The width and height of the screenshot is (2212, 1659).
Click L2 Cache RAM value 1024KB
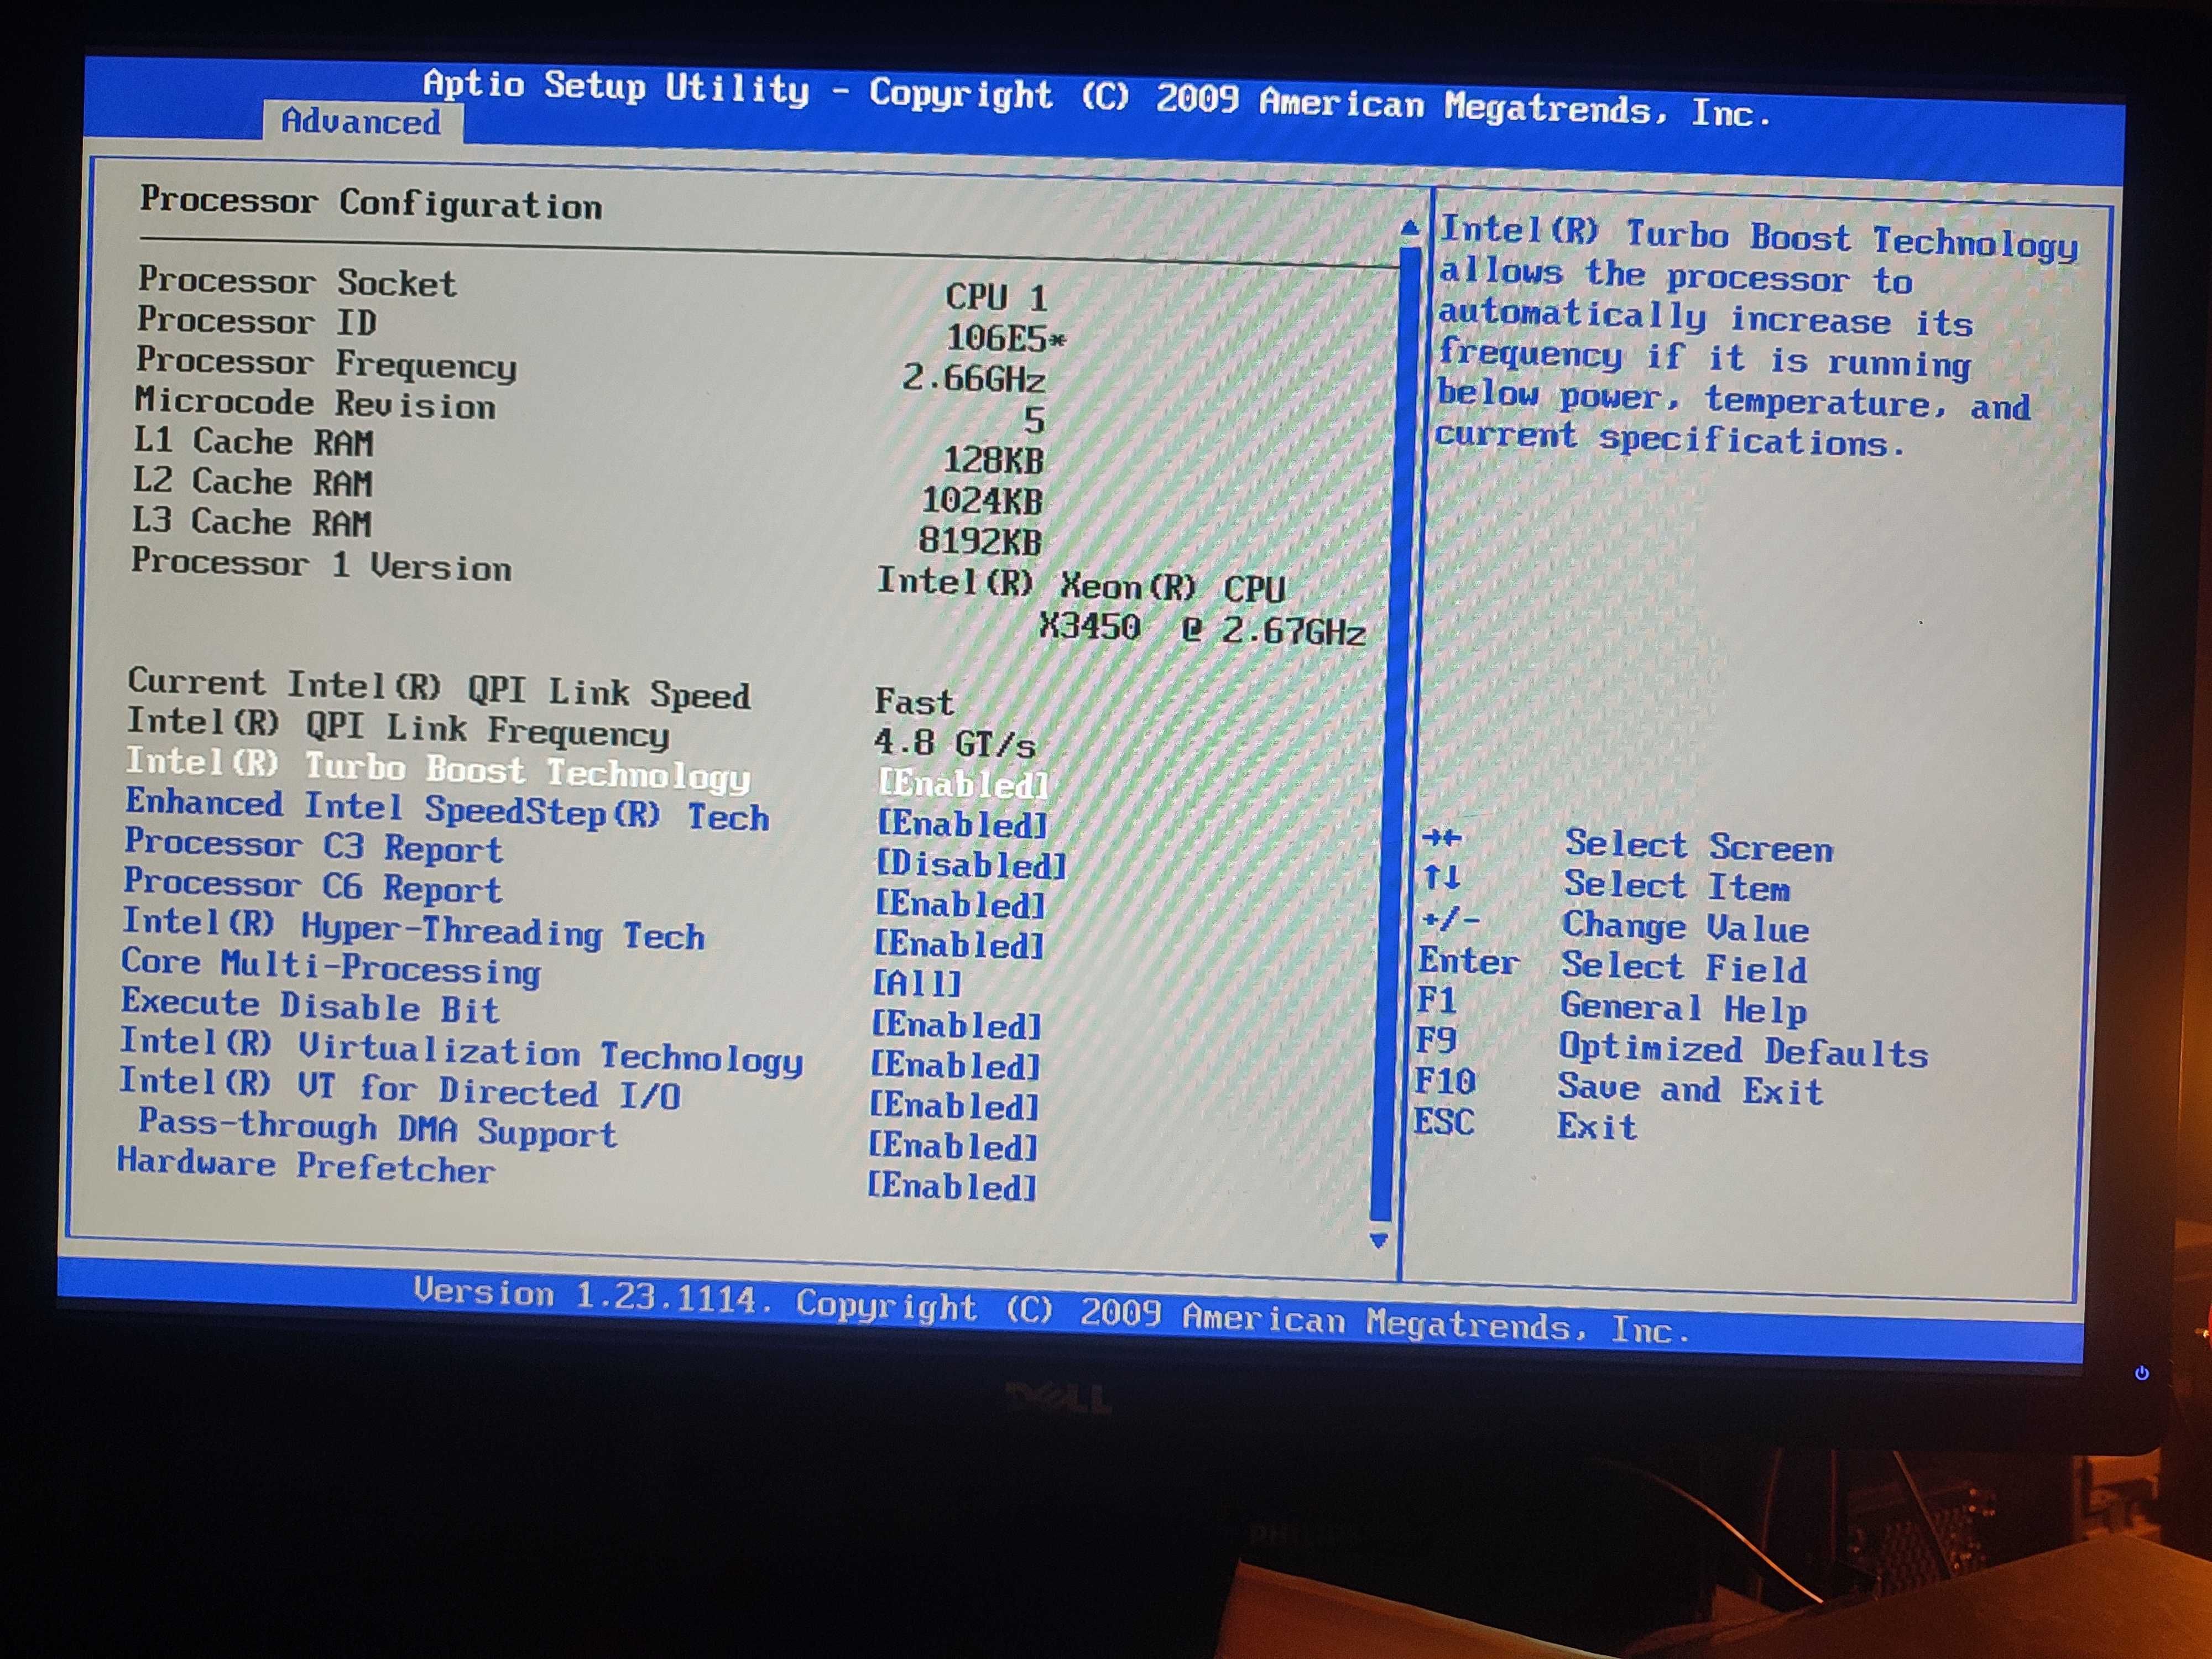(x=982, y=500)
